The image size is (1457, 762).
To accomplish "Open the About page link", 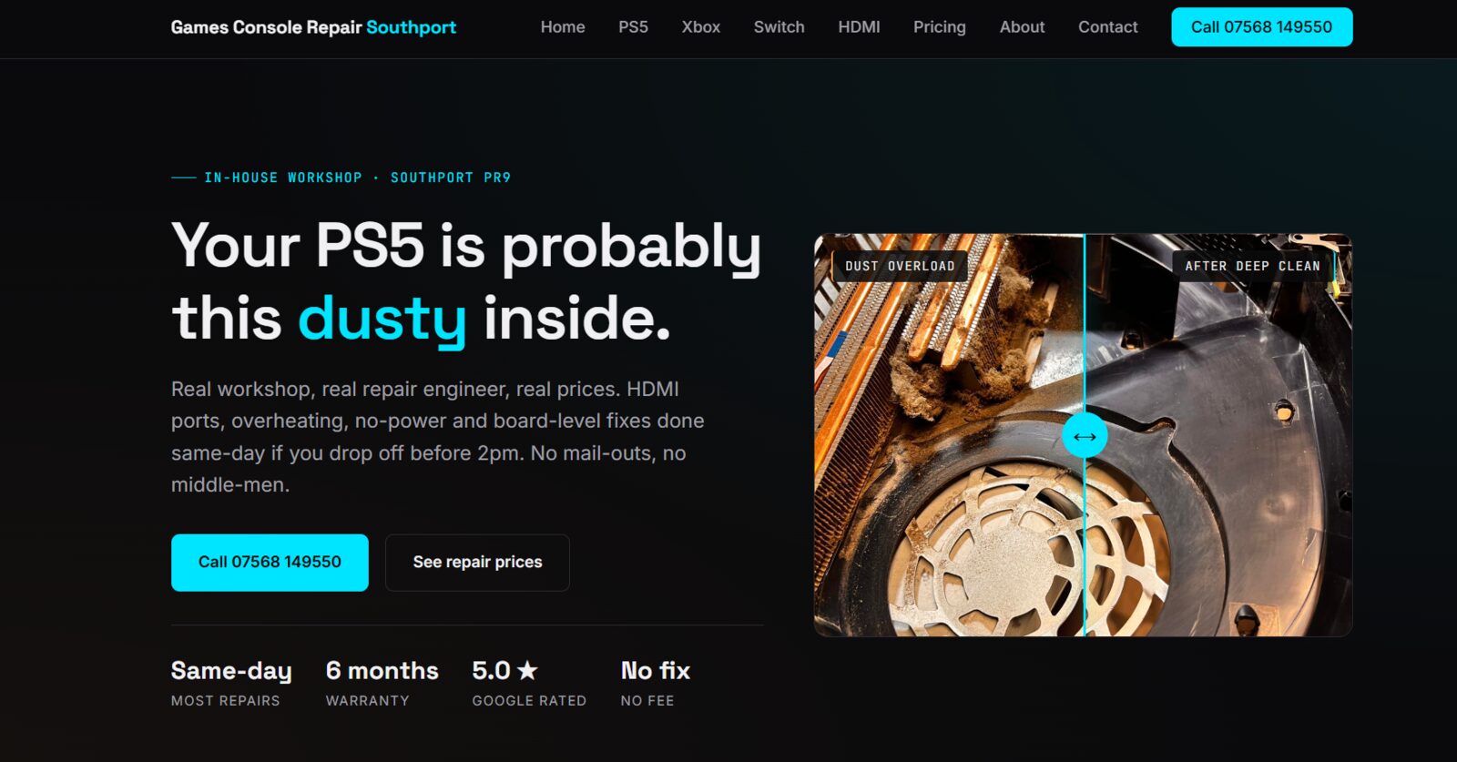I will 1022,27.
